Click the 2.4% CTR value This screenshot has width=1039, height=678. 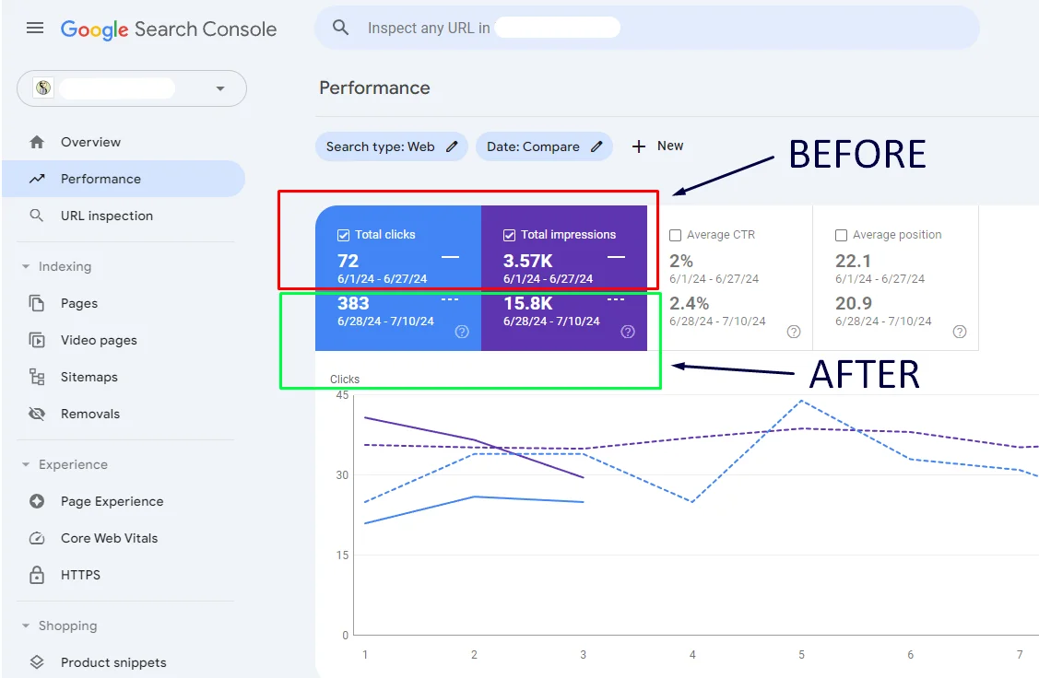pyautogui.click(x=690, y=303)
